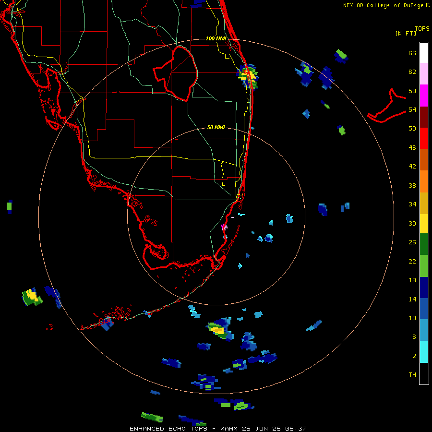Click the cyan legend swatch near 2
This screenshot has width=432, height=432.
[424, 352]
